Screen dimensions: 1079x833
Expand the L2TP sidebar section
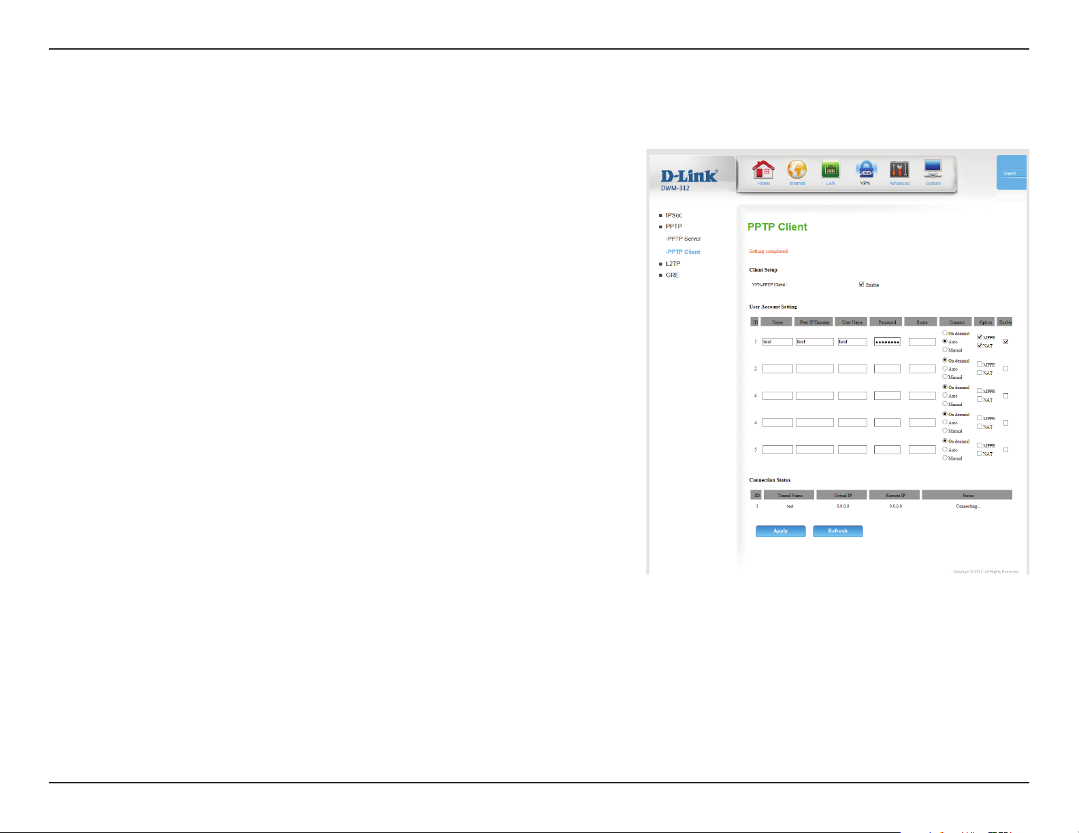coord(673,264)
